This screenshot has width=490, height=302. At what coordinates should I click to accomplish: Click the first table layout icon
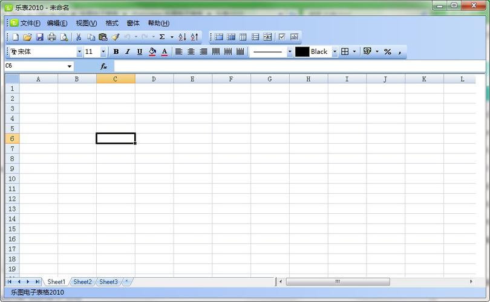tap(219, 37)
